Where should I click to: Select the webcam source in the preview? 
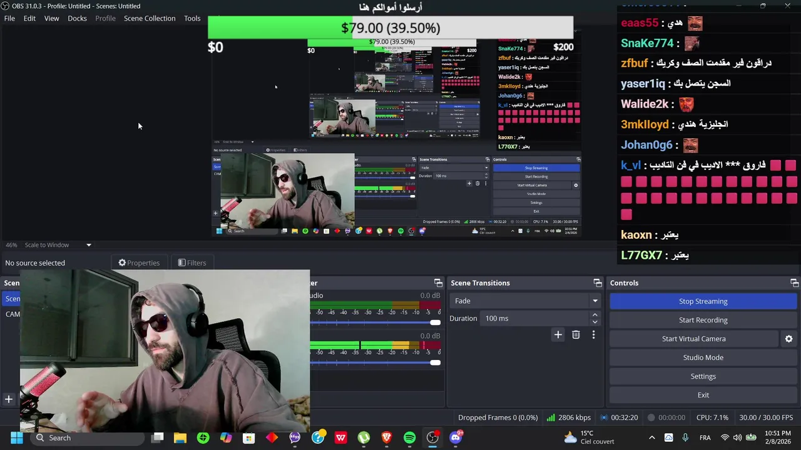(287, 191)
